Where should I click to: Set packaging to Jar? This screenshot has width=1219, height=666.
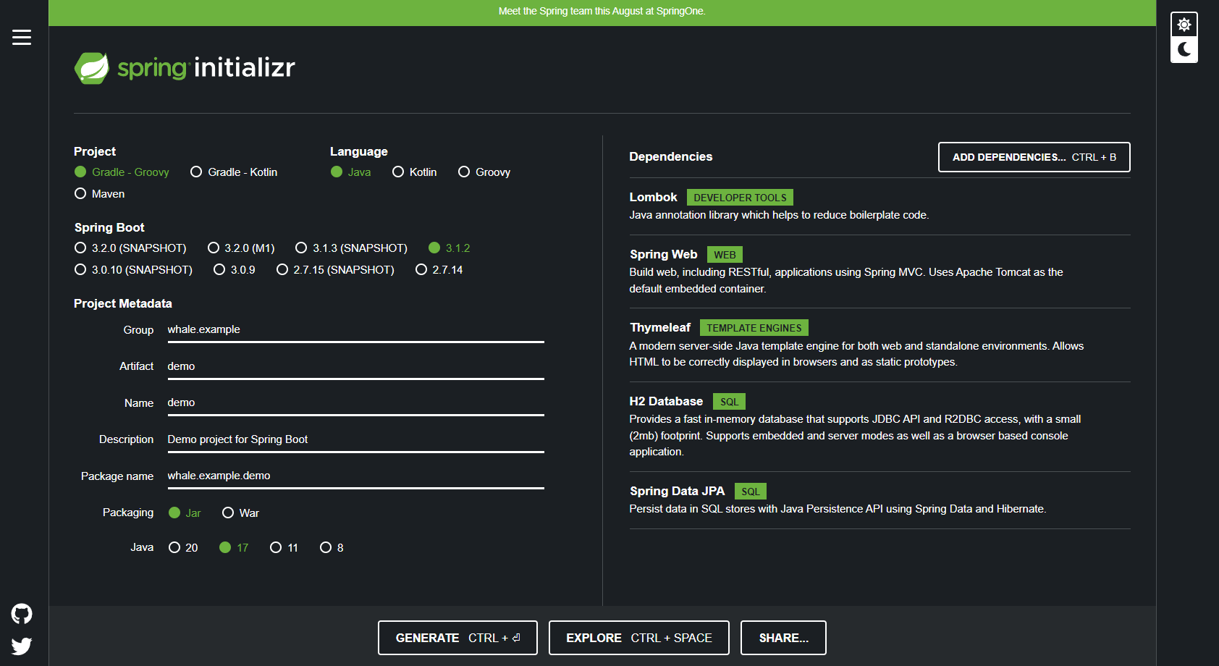[185, 513]
